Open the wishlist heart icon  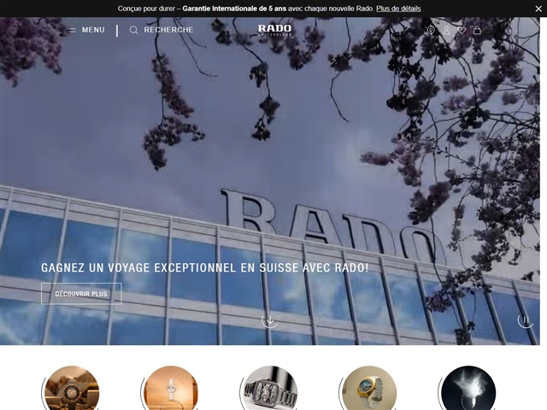(462, 31)
